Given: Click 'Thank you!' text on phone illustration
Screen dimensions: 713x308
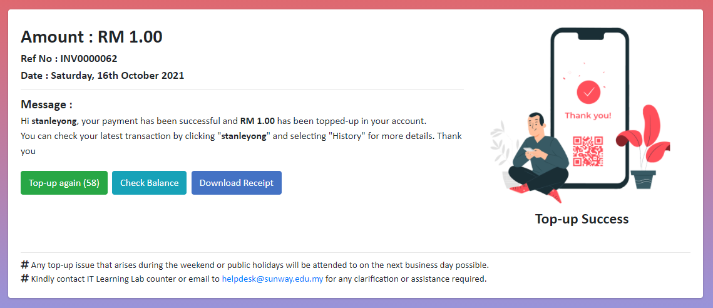Looking at the screenshot, I should pos(588,116).
